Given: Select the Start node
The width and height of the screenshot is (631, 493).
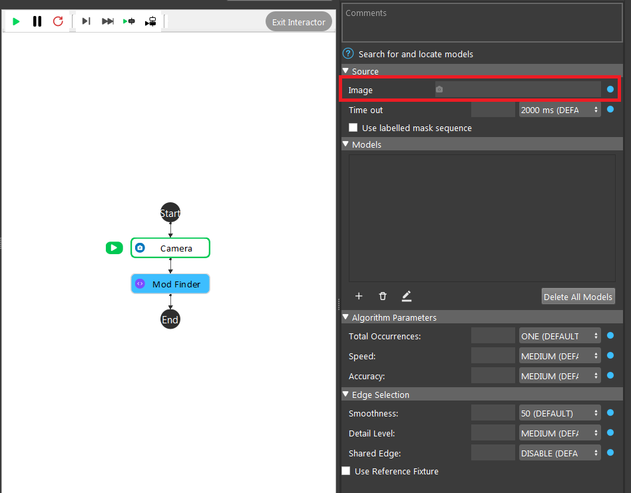Looking at the screenshot, I should click(x=170, y=213).
